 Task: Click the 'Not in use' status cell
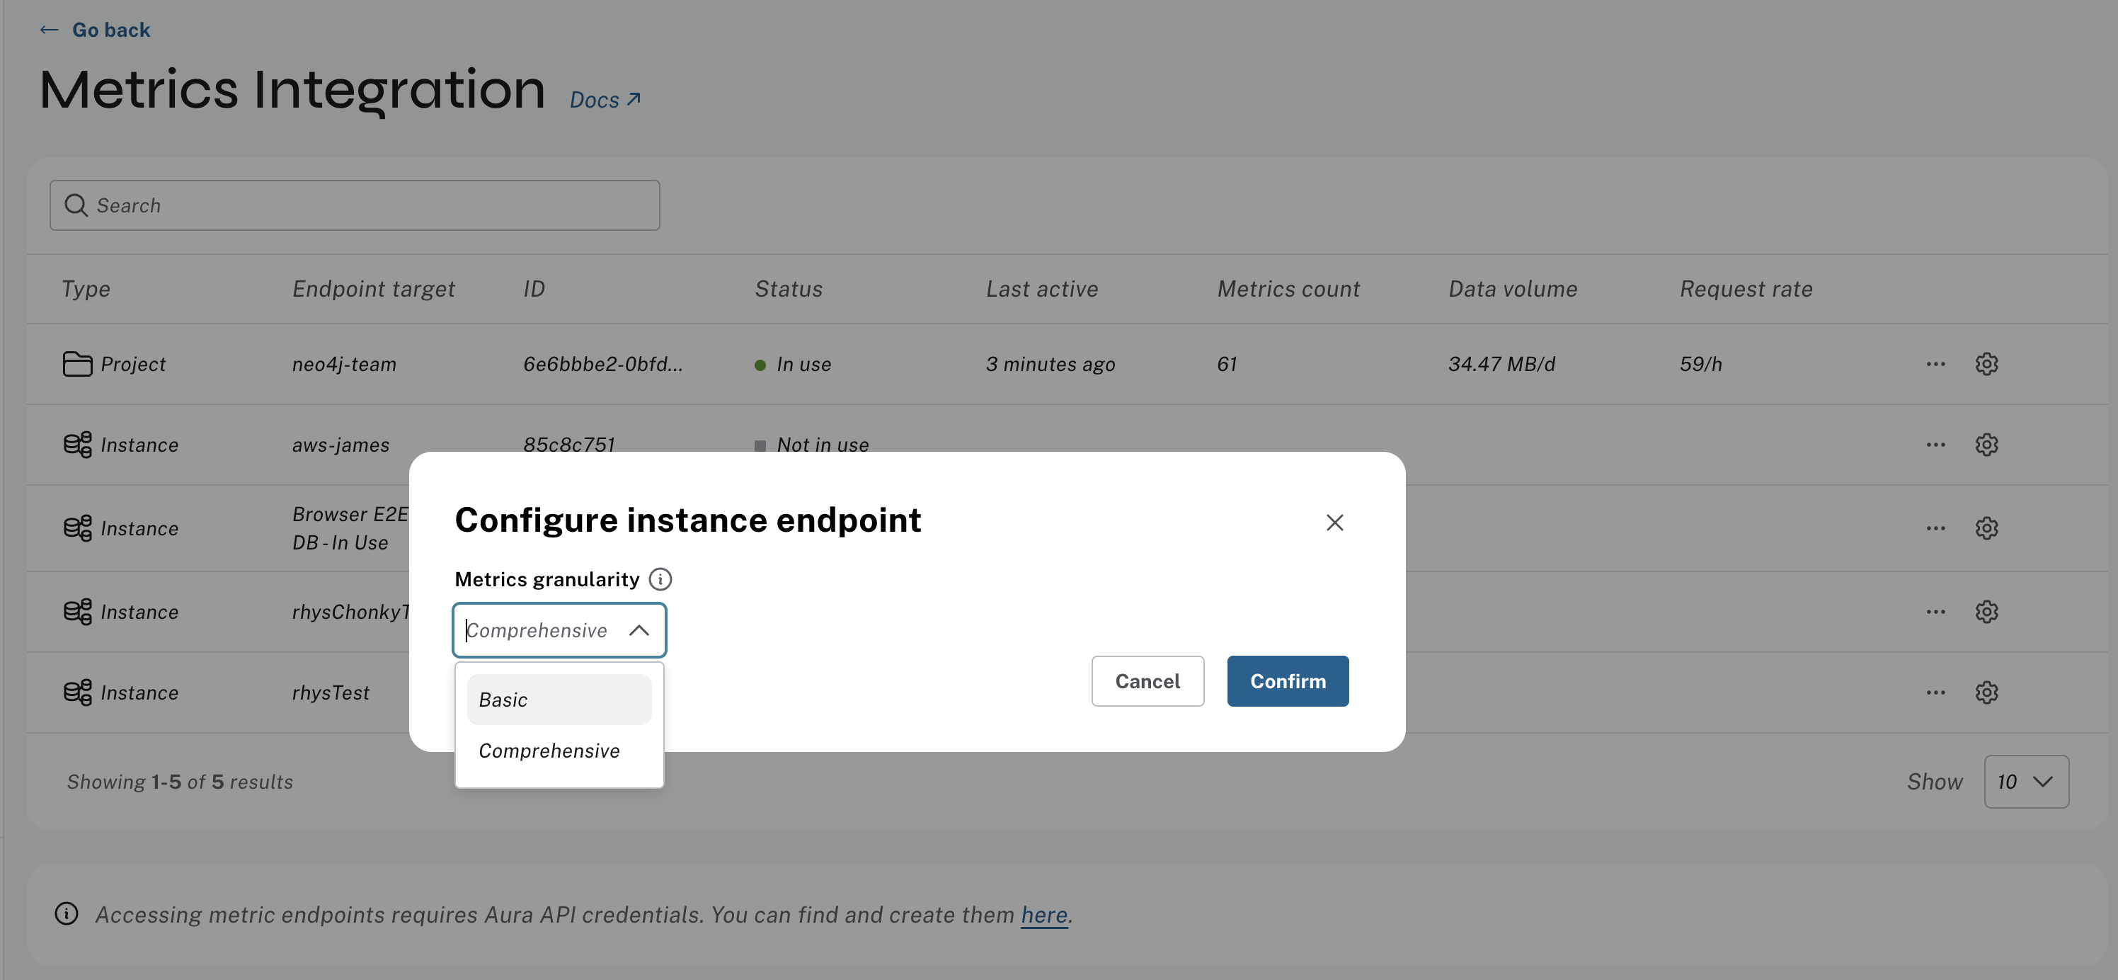(x=811, y=445)
